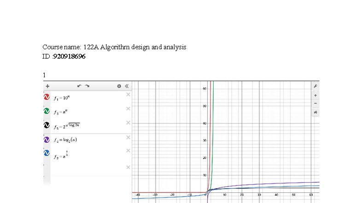Delete the f5 square-root log expression
Screen dimensions: 361x203
click(128, 122)
